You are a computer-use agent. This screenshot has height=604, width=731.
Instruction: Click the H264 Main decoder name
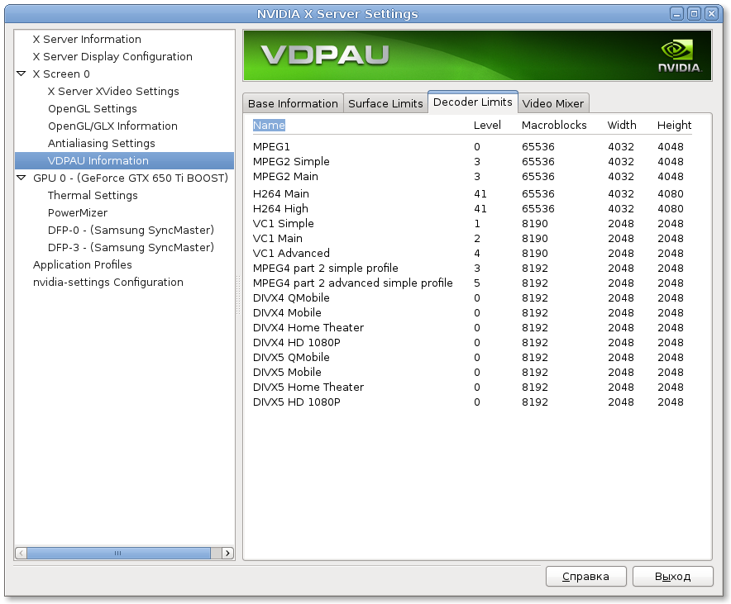(280, 193)
